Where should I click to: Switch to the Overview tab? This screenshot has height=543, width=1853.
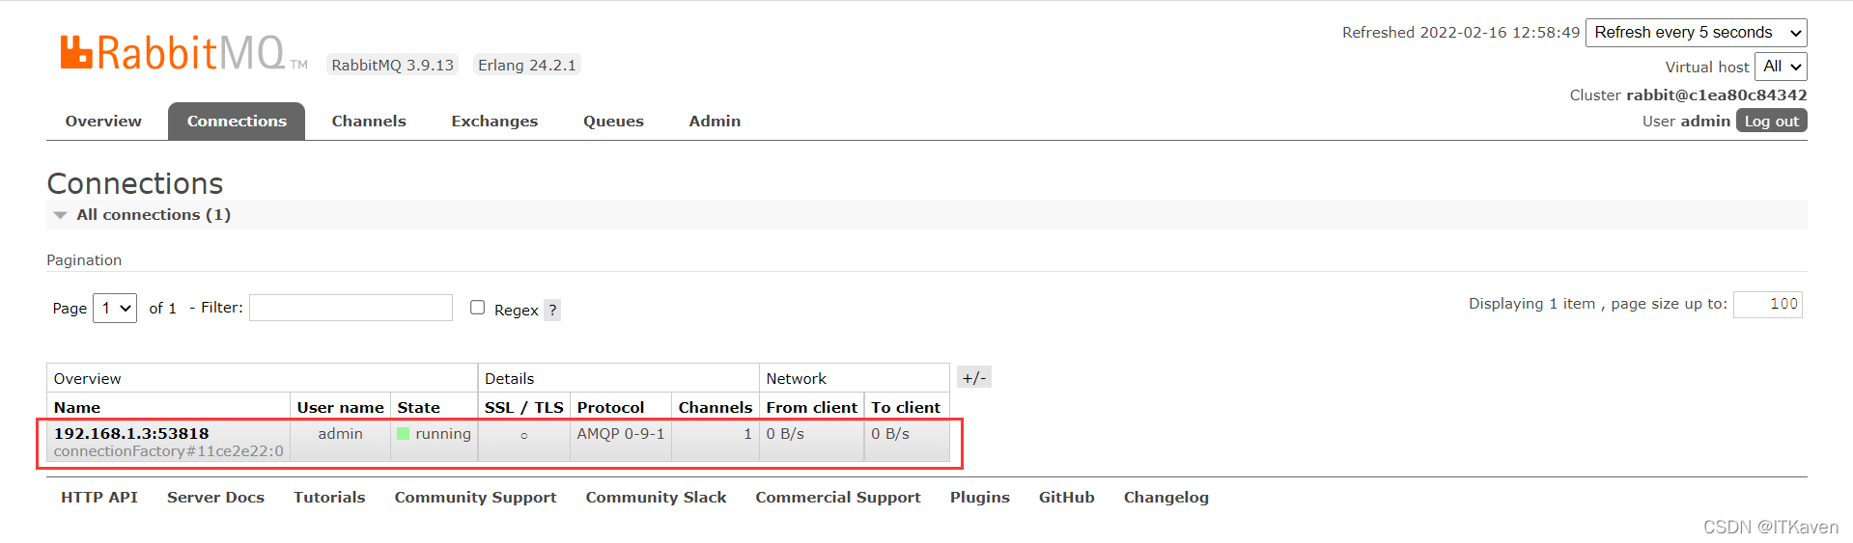(x=103, y=122)
